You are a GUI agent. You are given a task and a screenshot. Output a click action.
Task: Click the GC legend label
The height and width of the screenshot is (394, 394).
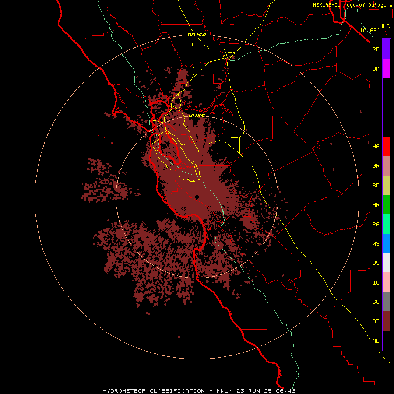tap(376, 302)
